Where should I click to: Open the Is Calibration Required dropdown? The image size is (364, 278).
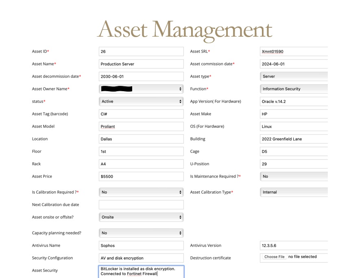(x=141, y=192)
